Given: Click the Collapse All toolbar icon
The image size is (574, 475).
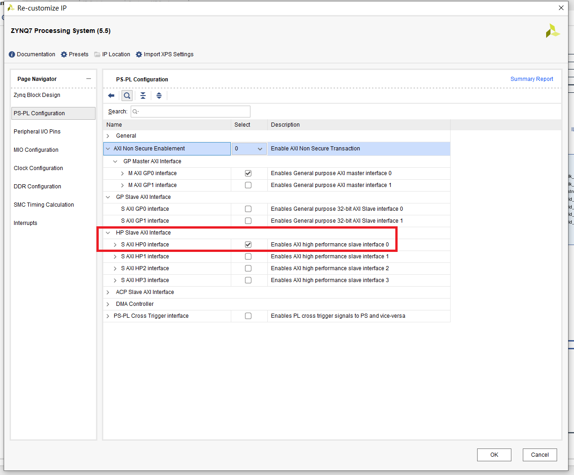Looking at the screenshot, I should point(143,96).
